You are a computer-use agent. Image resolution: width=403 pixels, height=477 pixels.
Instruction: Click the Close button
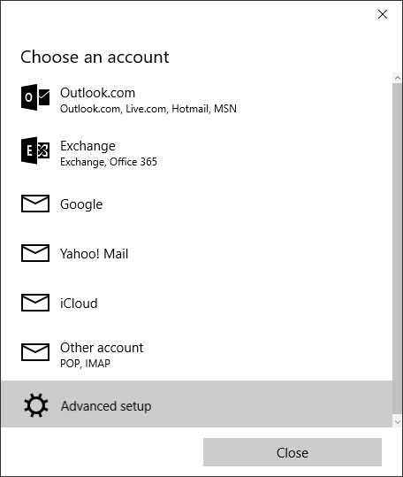pyautogui.click(x=293, y=452)
